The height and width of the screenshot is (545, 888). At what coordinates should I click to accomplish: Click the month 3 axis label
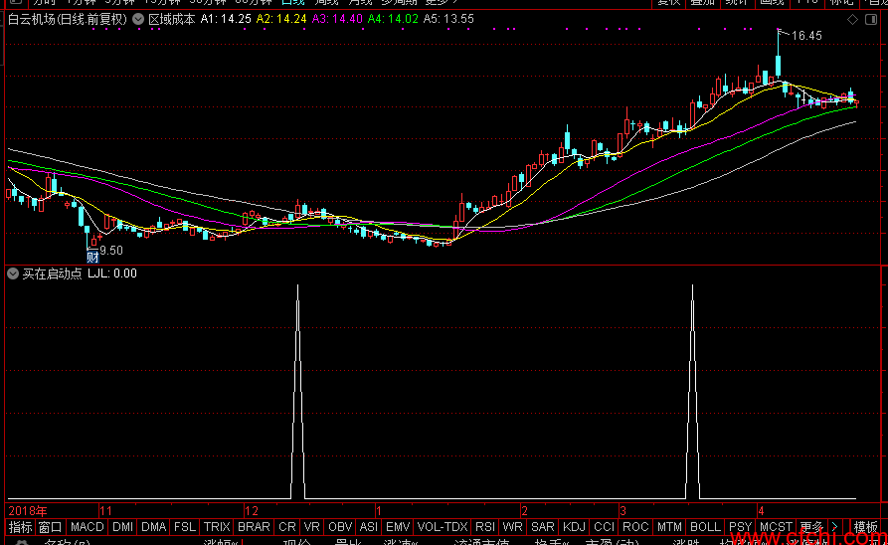622,511
